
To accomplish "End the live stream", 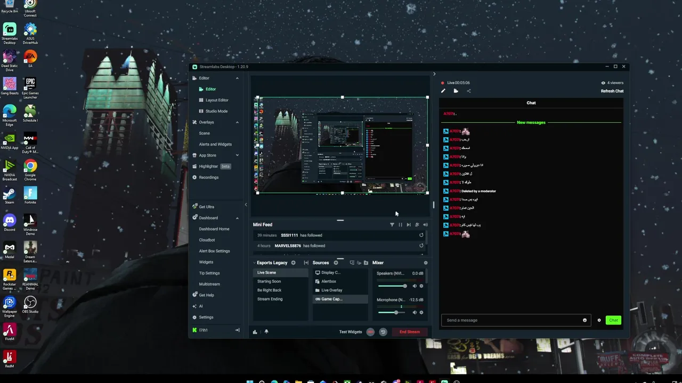I will pyautogui.click(x=410, y=332).
